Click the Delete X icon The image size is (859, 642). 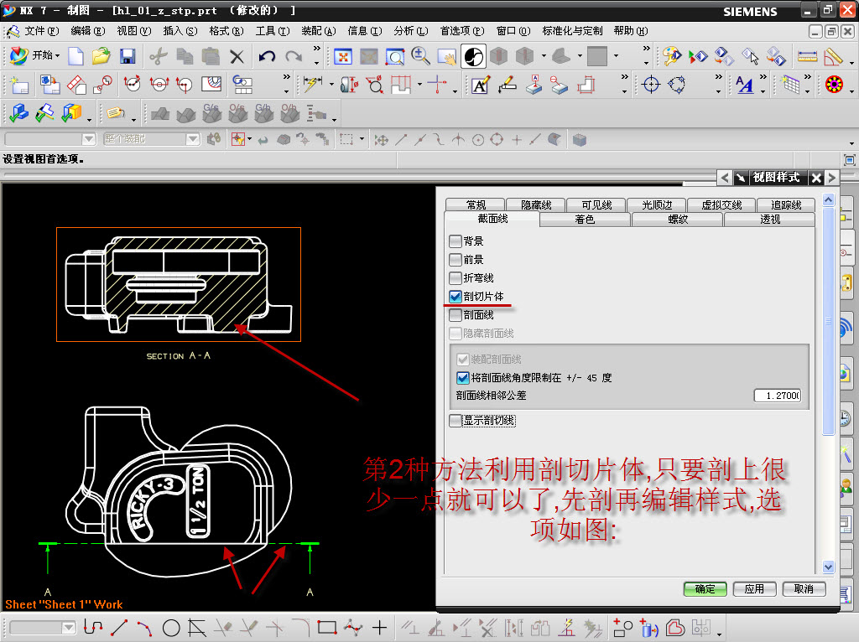click(237, 56)
